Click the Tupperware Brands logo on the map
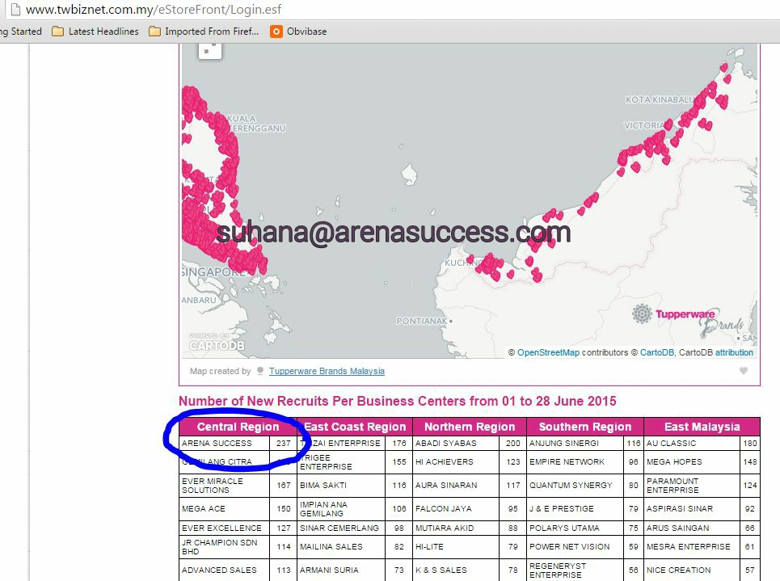Image resolution: width=780 pixels, height=581 pixels. click(x=688, y=319)
